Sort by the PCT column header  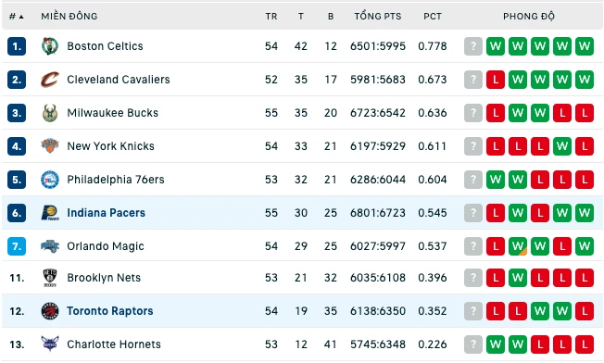(x=433, y=17)
